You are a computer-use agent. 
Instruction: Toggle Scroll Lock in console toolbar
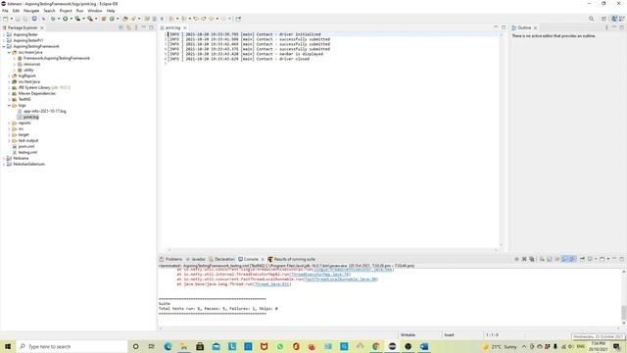[x=550, y=259]
